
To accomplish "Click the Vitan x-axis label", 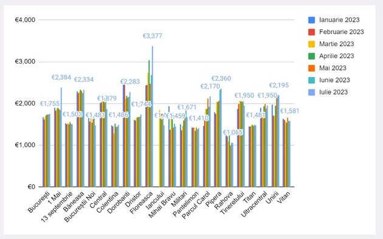I will 283,198.
